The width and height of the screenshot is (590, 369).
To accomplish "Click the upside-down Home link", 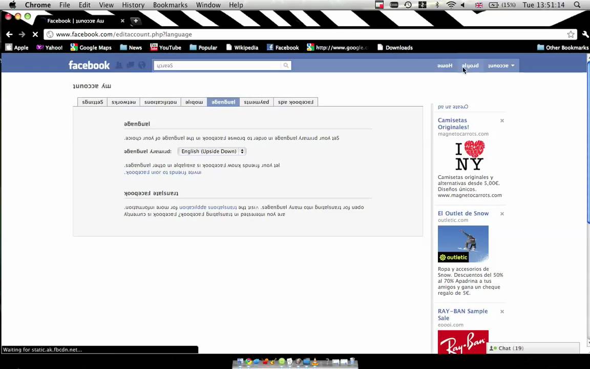I will click(445, 66).
